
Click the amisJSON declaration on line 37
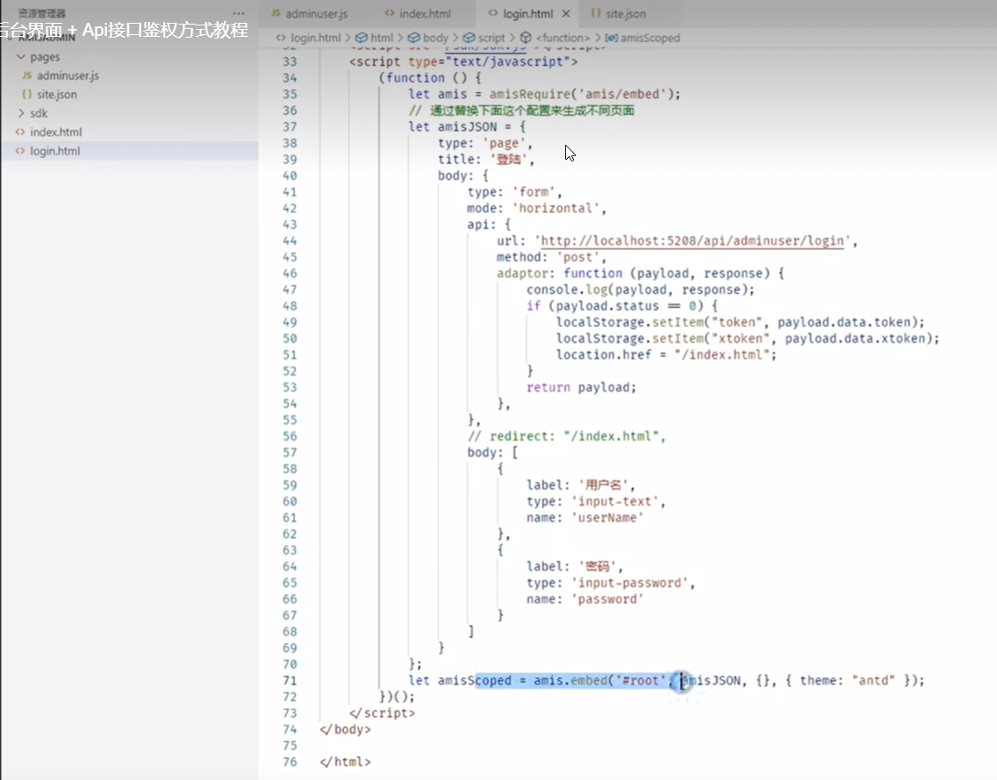(467, 126)
